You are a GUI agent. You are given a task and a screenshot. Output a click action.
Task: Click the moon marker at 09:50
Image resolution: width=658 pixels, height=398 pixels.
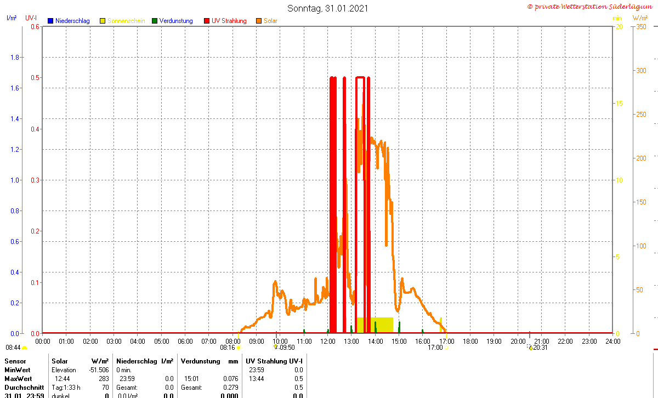tap(276, 347)
